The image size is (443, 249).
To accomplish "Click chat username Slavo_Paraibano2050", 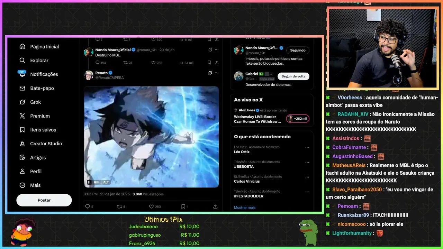I will (357, 190).
